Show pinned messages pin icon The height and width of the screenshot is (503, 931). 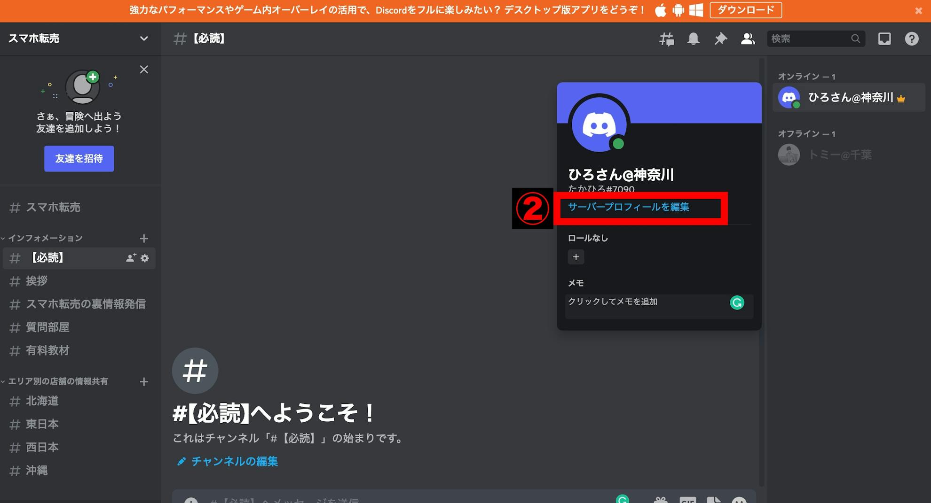click(720, 39)
